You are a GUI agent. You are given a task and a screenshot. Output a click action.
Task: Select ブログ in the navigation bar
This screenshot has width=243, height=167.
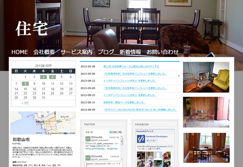tap(106, 52)
